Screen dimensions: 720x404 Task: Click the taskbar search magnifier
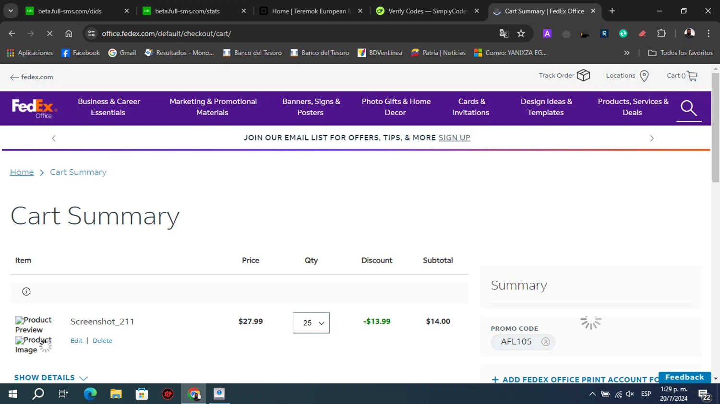pos(38,394)
